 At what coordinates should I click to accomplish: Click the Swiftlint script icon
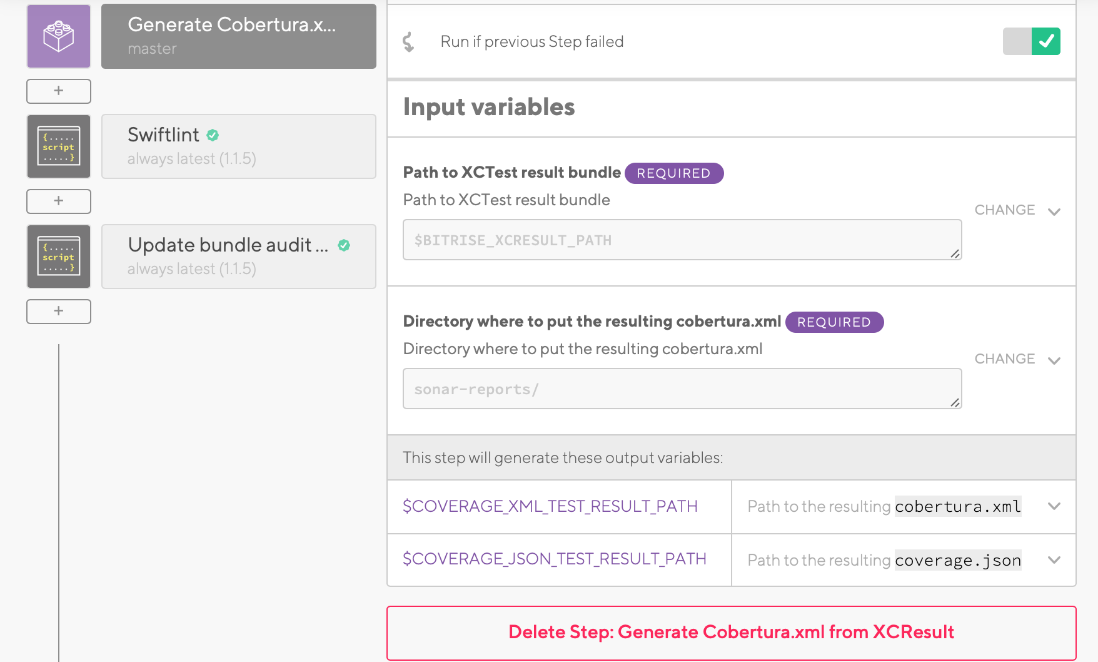59,146
